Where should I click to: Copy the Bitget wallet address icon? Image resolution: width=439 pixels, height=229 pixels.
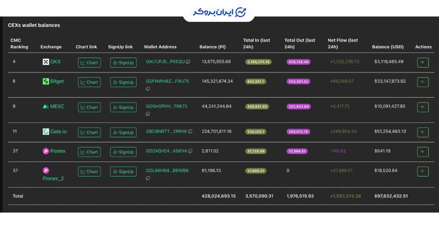click(x=148, y=89)
